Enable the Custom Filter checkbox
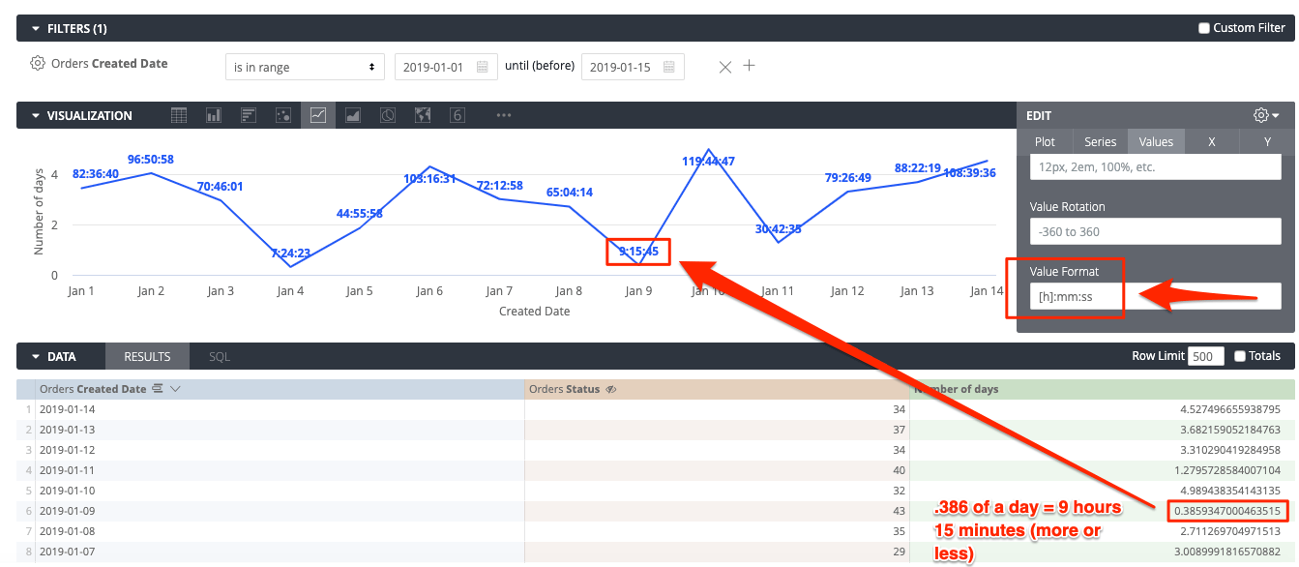Viewport: 1299px width, 567px height. (1204, 27)
